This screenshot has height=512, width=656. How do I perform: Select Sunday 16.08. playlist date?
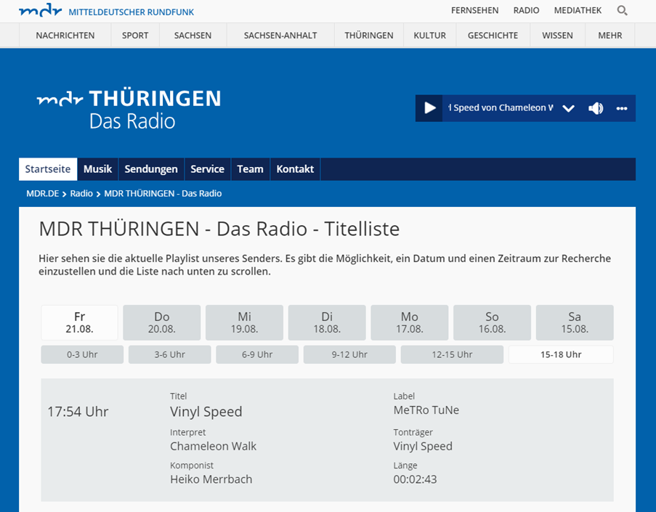coord(492,322)
